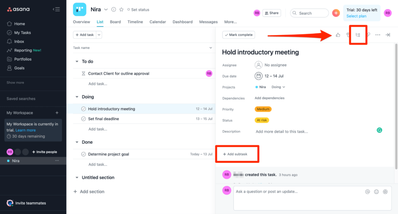Switch to the Board tab
398x214 pixels.
click(115, 22)
